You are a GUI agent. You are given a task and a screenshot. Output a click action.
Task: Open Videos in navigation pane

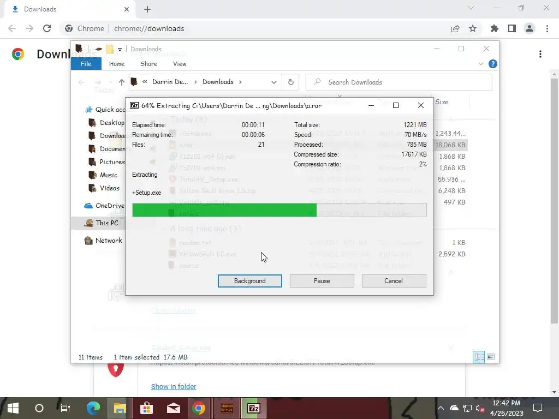[x=104, y=188]
